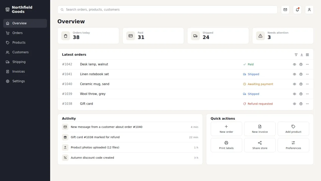View order #1039 with the eye icon
This screenshot has width=321, height=181.
click(294, 94)
